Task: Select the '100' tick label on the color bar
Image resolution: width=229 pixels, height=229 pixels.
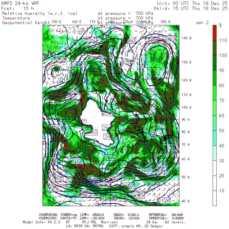Action: tap(223, 55)
